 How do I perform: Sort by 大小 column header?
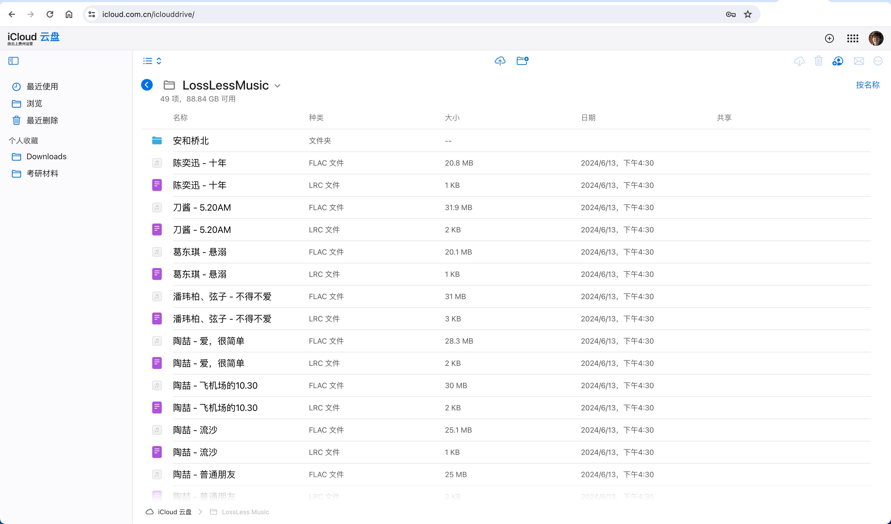coord(452,118)
